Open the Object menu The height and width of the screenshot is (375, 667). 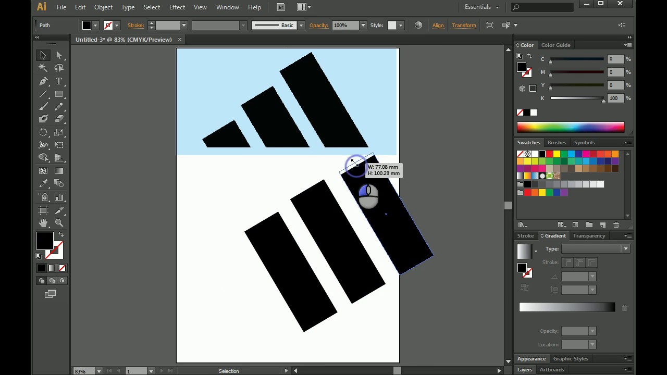[x=103, y=7]
